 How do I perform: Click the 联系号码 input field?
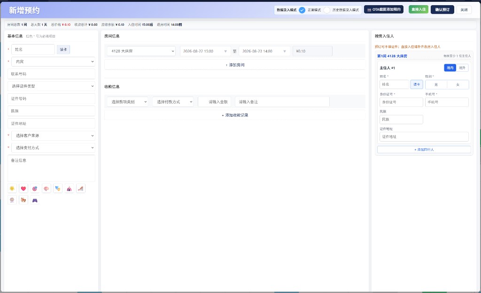coord(51,74)
